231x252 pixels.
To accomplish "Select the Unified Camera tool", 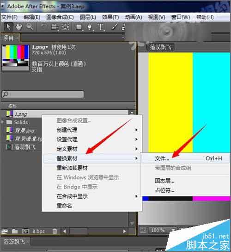I will click(55, 27).
